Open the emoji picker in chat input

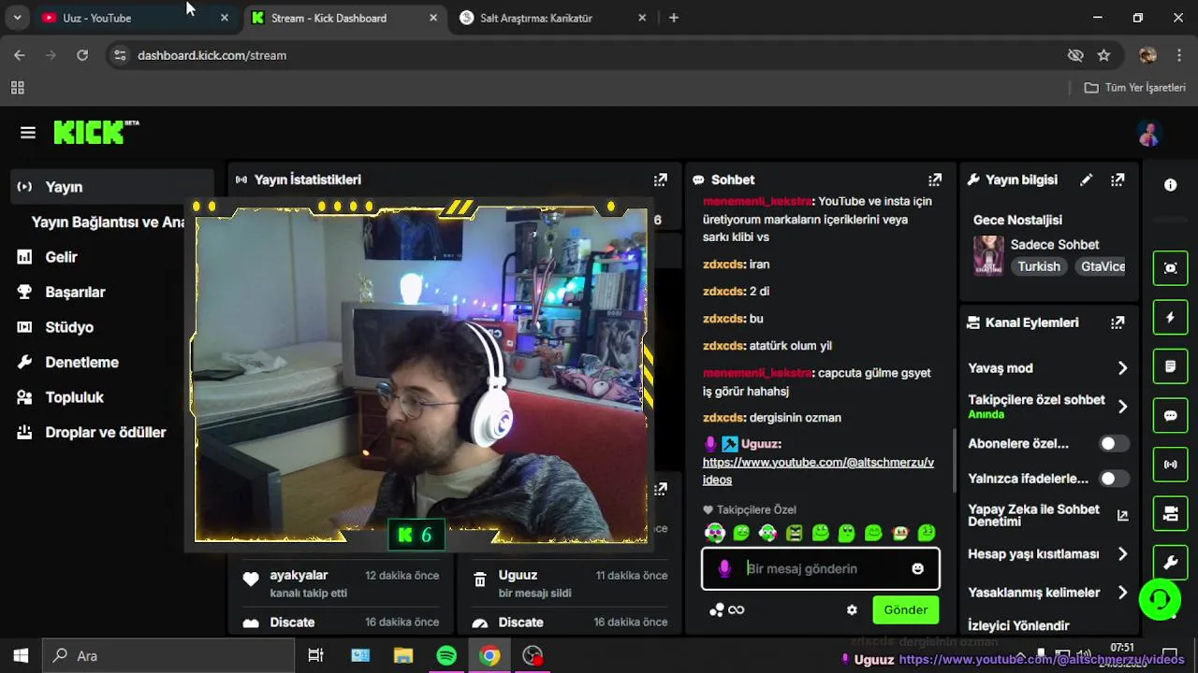(x=917, y=568)
